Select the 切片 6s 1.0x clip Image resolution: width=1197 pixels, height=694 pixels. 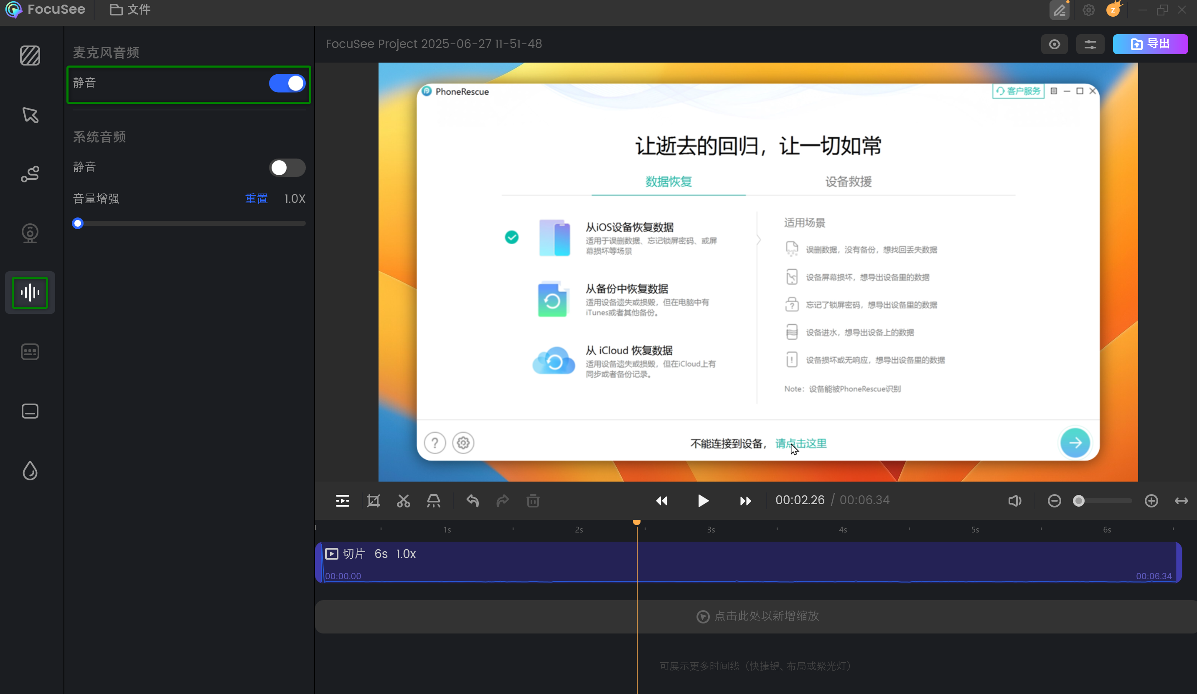click(748, 562)
